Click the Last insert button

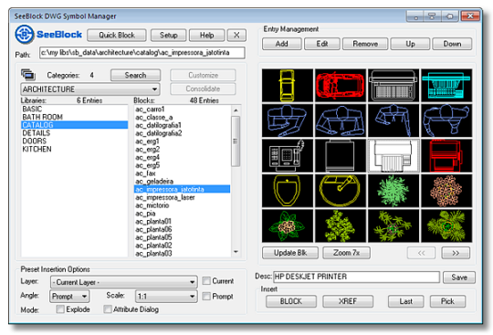[406, 301]
